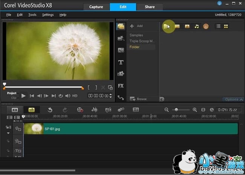The image size is (245, 175).
Task: Toggle the show photos filter in library
Action: (x=187, y=26)
